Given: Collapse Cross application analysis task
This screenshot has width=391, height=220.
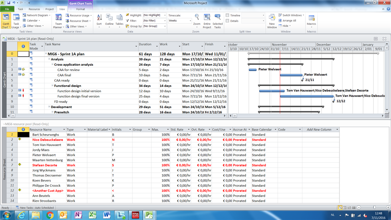Looking at the screenshot, I should point(52,64).
